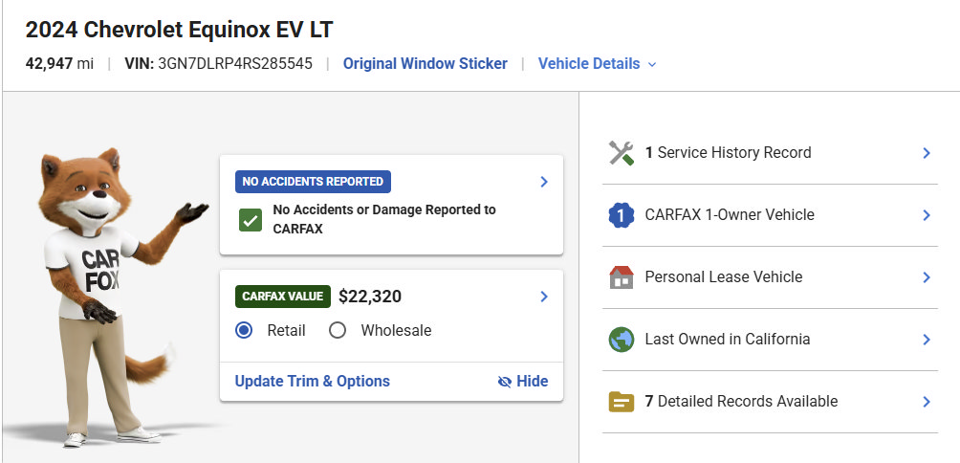Click the VIN number 3GN7DLRP4RS285545
The width and height of the screenshot is (960, 463).
click(x=235, y=64)
